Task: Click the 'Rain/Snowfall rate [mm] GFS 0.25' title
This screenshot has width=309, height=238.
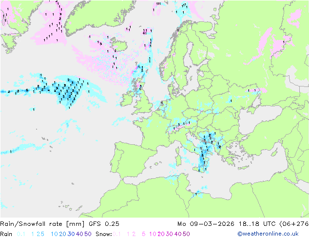Action: (59, 223)
